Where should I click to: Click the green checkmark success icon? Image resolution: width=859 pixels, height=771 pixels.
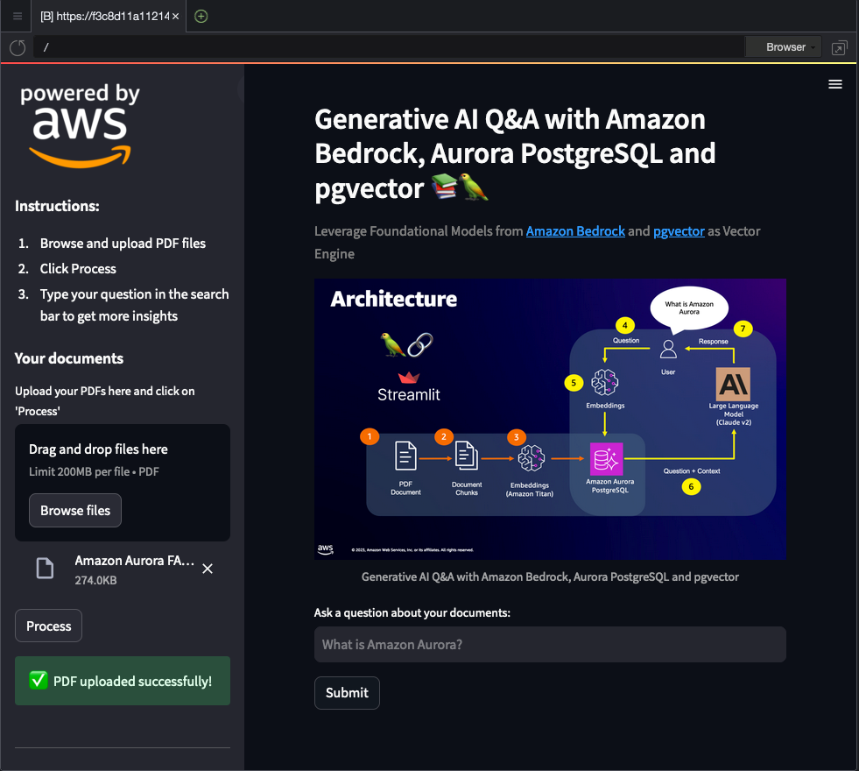pyautogui.click(x=39, y=680)
